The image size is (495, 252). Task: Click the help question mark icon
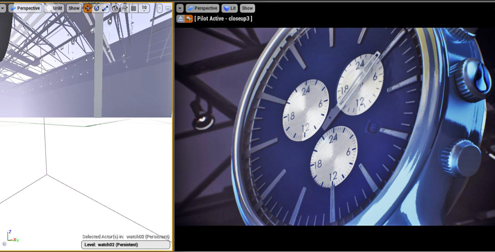click(x=4, y=244)
